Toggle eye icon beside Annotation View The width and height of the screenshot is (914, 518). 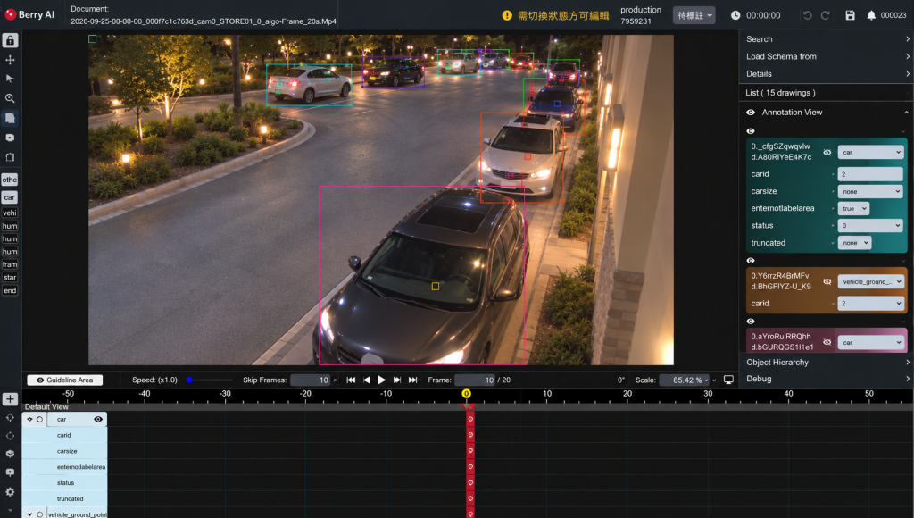click(751, 112)
